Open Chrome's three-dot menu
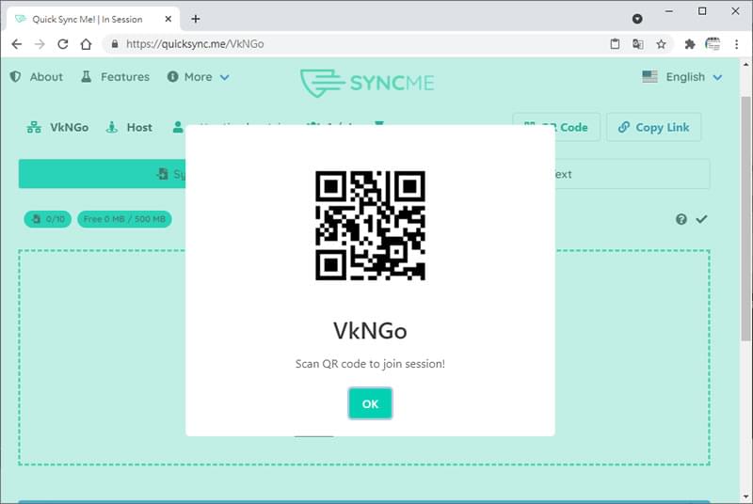This screenshot has width=753, height=504. point(736,44)
